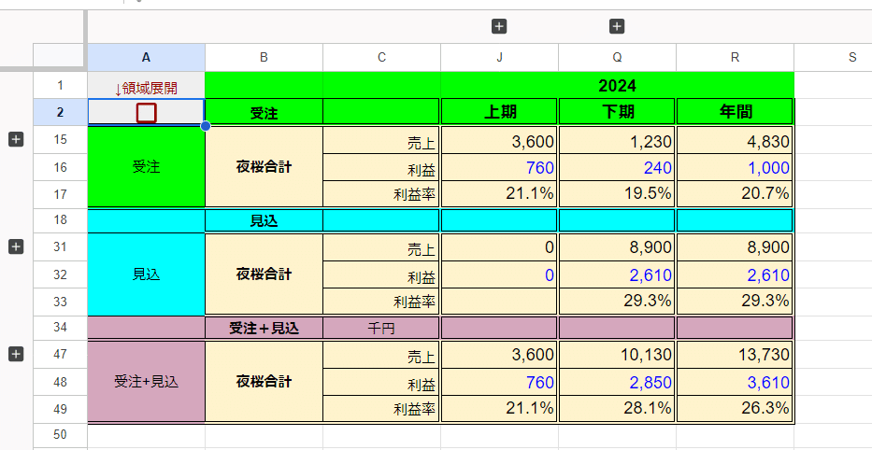872x450 pixels.
Task: Select row 34 header
Action: 60,328
